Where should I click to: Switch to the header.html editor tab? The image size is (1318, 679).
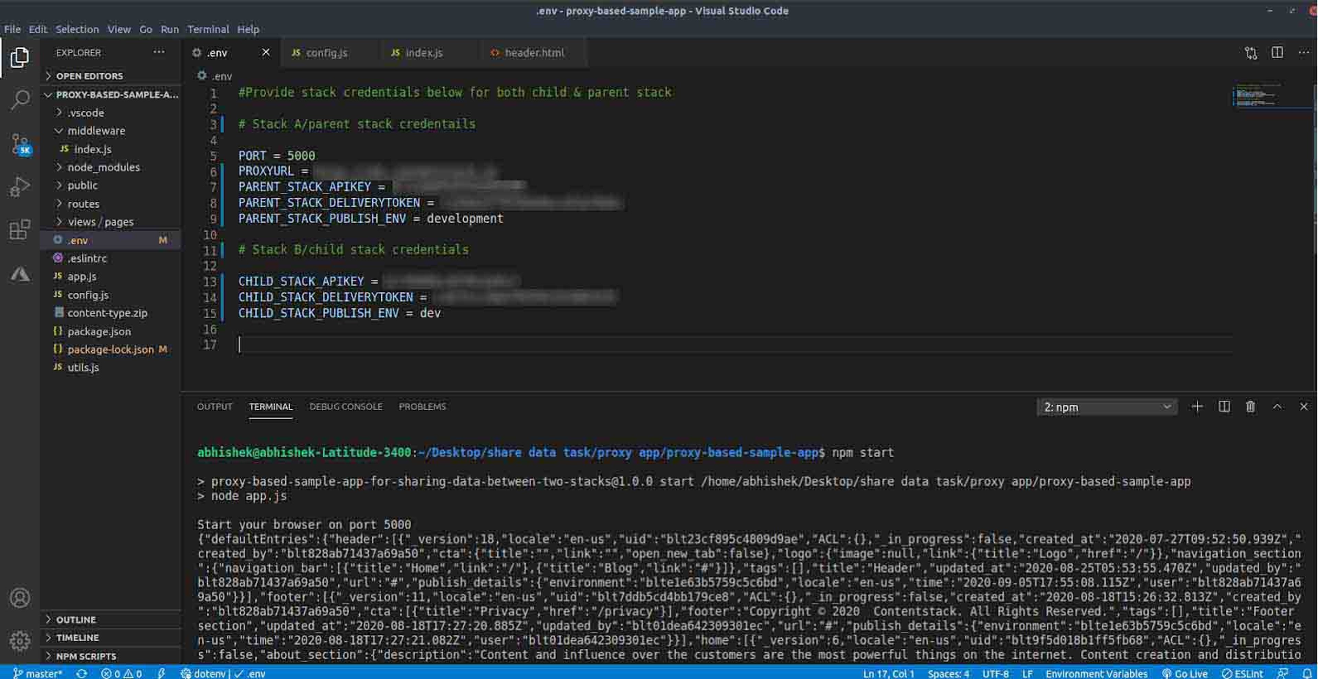534,52
